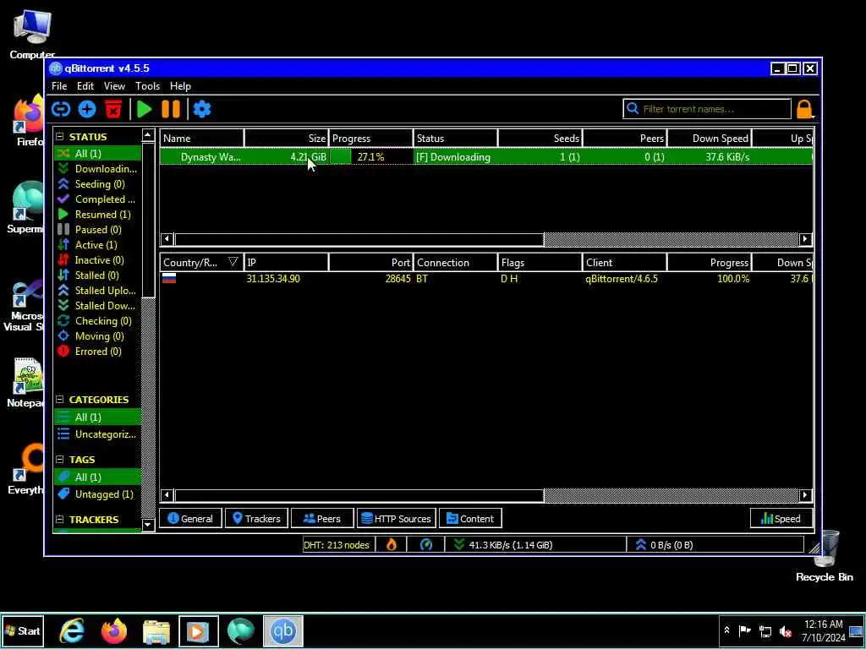Collapse the CATEGORIES section
Image resolution: width=866 pixels, height=649 pixels.
pyautogui.click(x=60, y=399)
